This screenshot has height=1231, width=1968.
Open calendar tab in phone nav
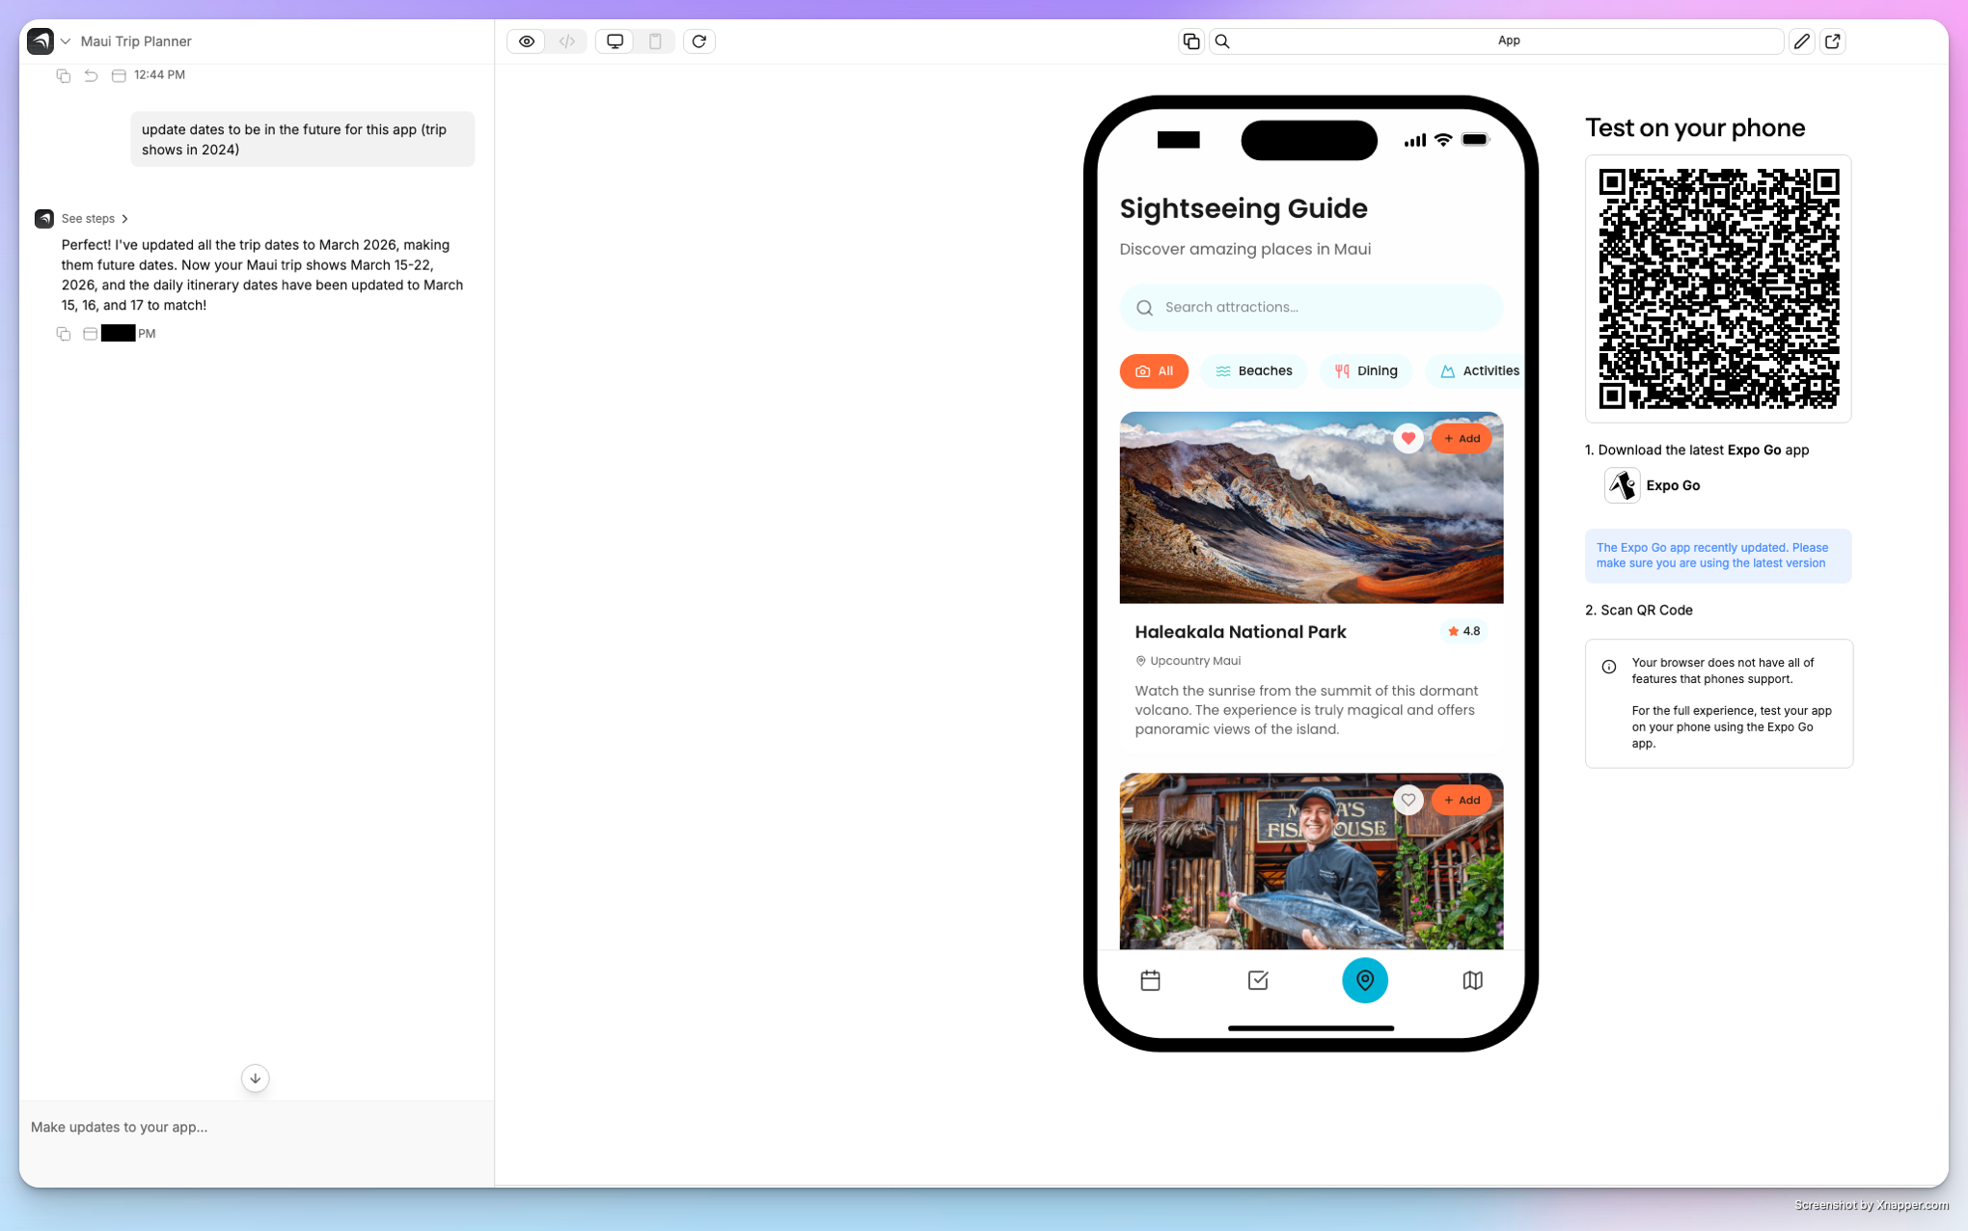(x=1150, y=980)
